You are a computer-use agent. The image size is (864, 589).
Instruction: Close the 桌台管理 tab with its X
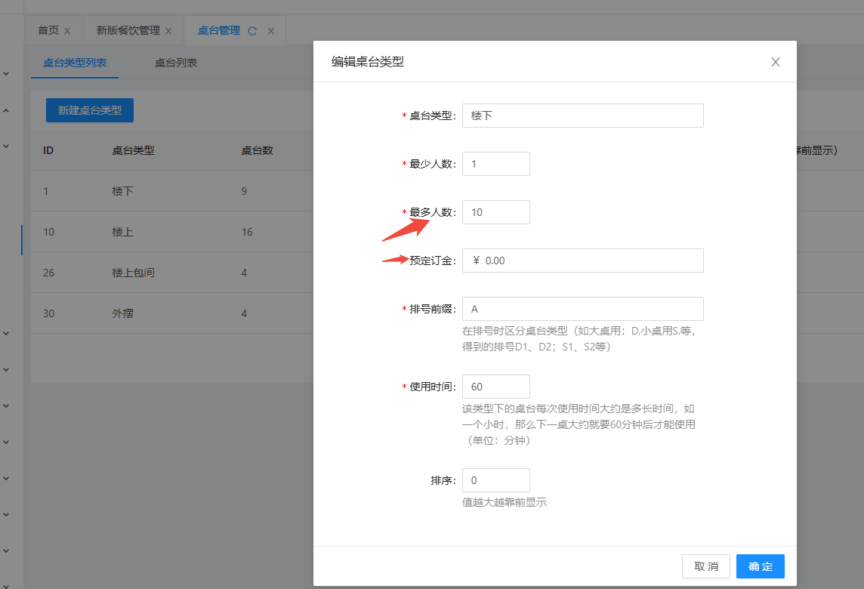point(271,32)
